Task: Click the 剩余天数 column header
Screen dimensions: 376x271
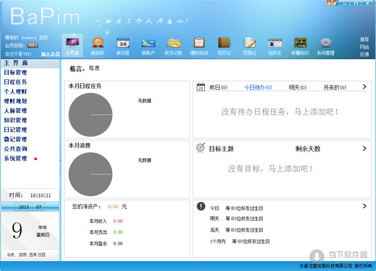Action: coord(308,149)
